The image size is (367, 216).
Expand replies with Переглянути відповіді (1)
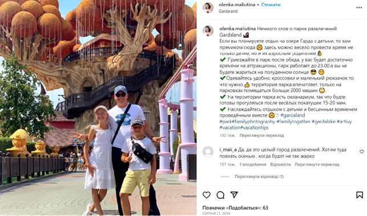coord(259,177)
